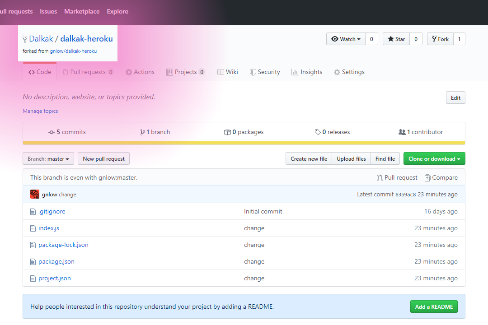Open the index.js file
Image resolution: width=488 pixels, height=325 pixels.
[x=48, y=228]
